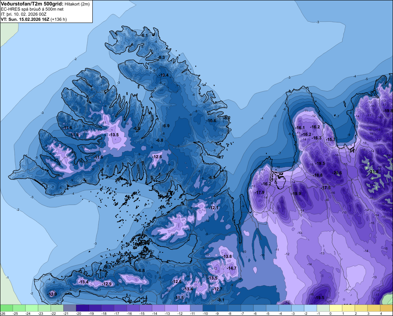Click the -19.9 temperature value
The image size is (393, 316).
pyautogui.click(x=296, y=194)
